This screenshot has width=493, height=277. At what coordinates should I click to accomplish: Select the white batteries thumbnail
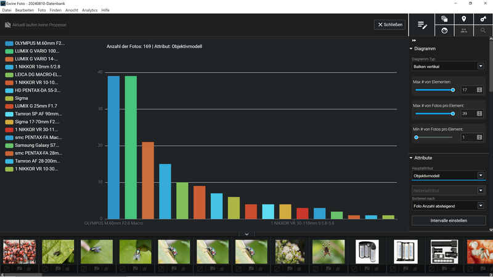pos(405,251)
